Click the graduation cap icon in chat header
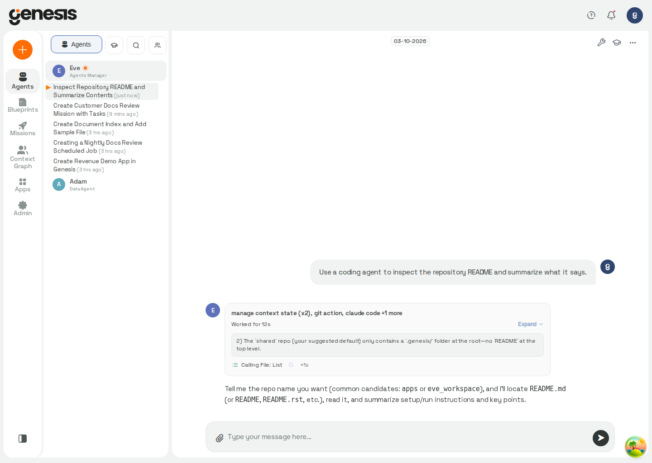This screenshot has width=652, height=463. pyautogui.click(x=617, y=43)
